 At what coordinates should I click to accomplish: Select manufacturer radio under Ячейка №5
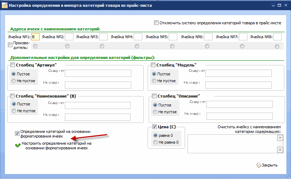click(x=172, y=46)
